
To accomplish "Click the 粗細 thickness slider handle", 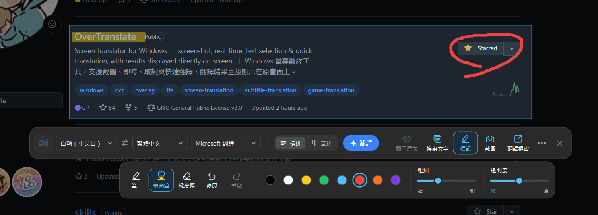I will [438, 180].
